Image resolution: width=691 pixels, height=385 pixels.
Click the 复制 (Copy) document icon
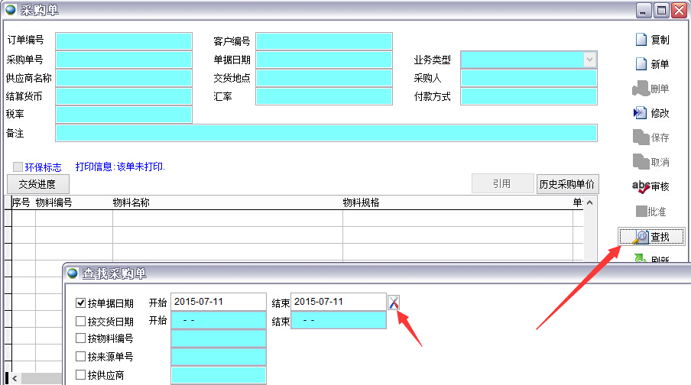click(641, 40)
